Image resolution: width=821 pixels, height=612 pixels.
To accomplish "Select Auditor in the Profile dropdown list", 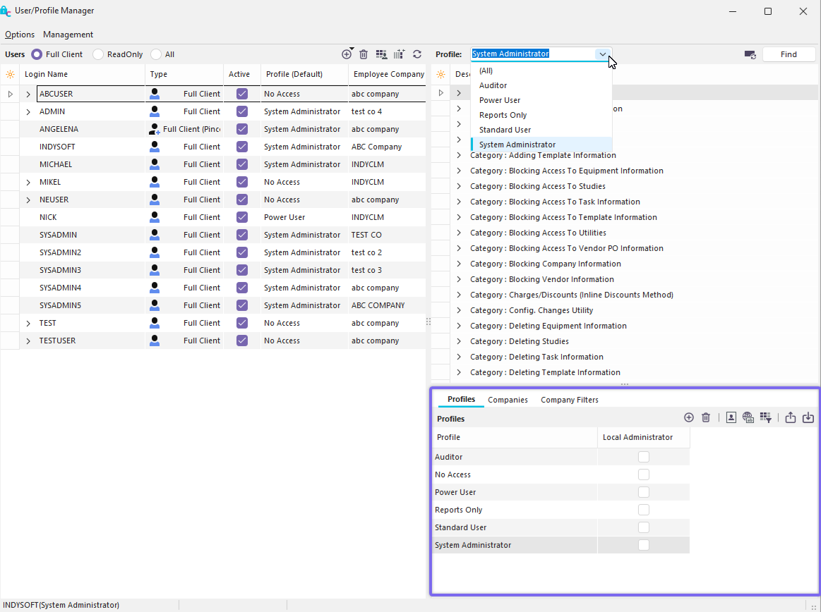I will click(x=493, y=85).
